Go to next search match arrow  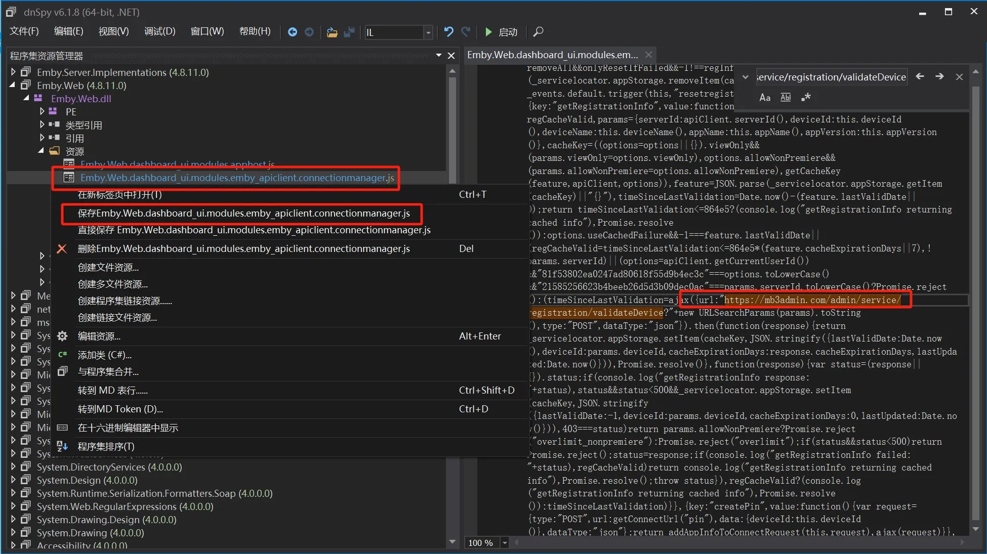tap(939, 76)
